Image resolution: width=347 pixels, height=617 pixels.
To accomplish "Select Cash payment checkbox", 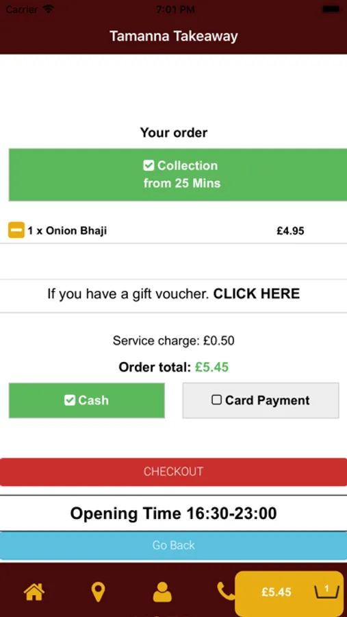I will [70, 400].
